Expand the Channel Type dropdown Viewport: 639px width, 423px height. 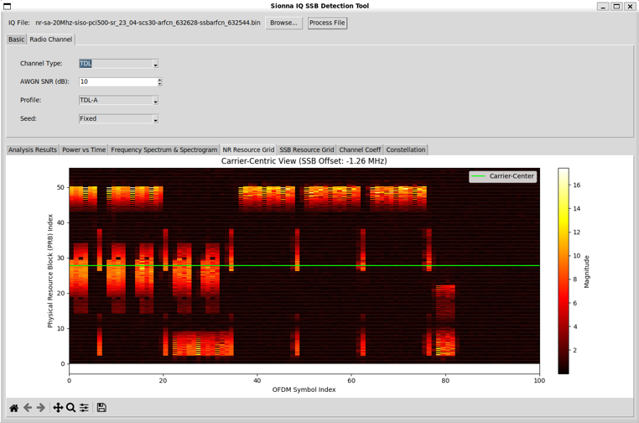coord(155,64)
